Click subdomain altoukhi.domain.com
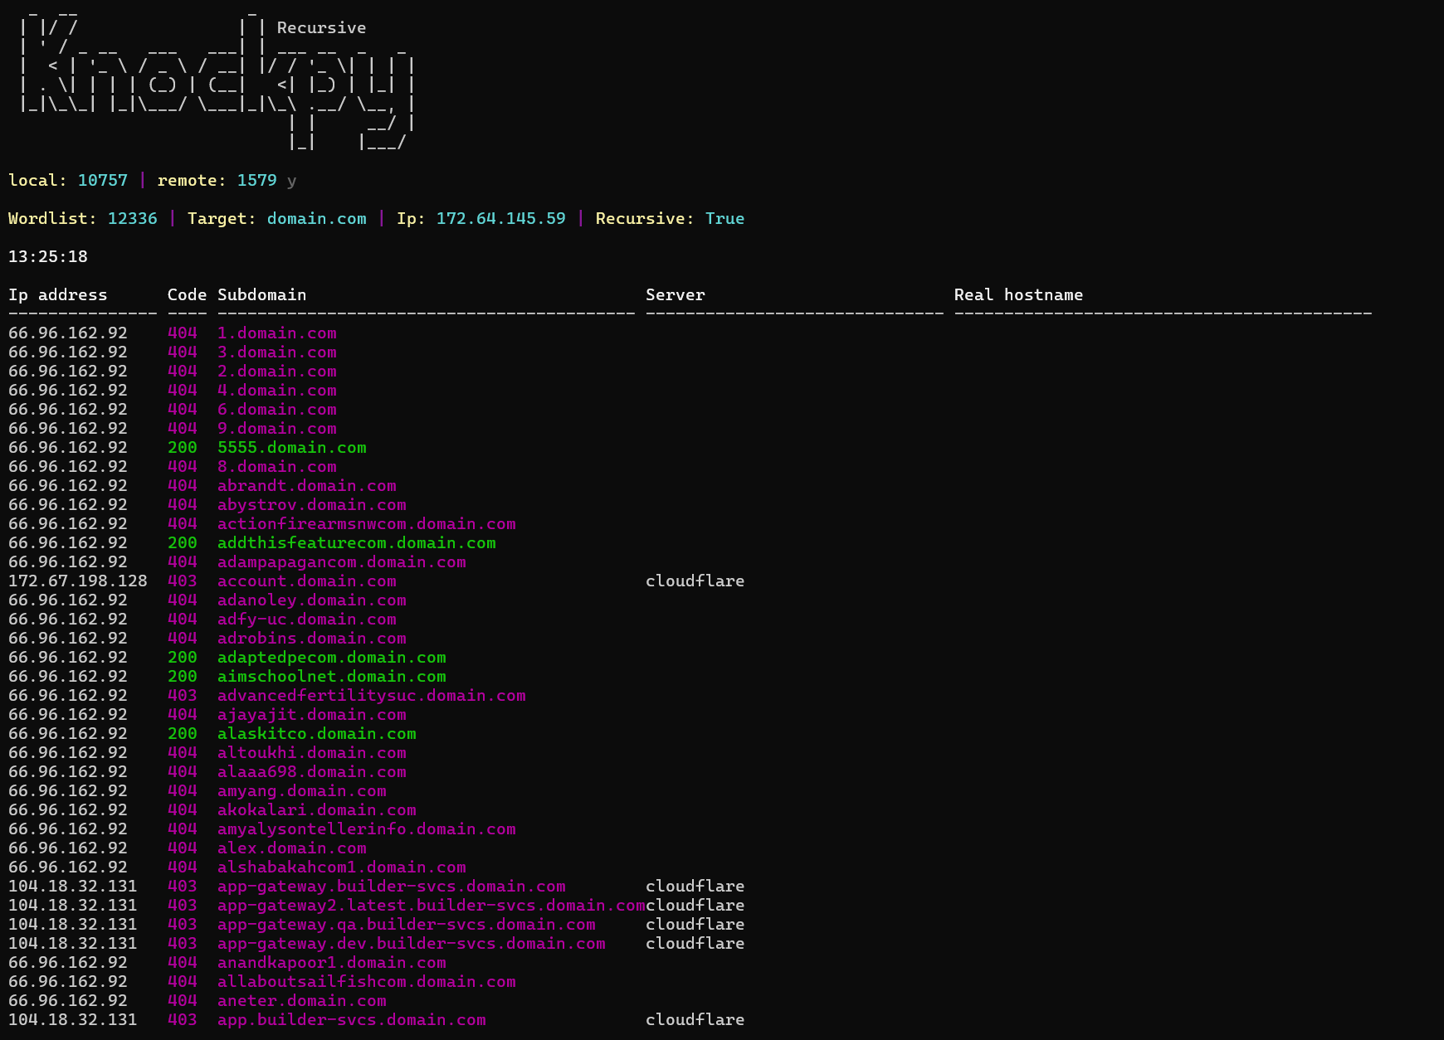This screenshot has height=1040, width=1444. click(312, 752)
